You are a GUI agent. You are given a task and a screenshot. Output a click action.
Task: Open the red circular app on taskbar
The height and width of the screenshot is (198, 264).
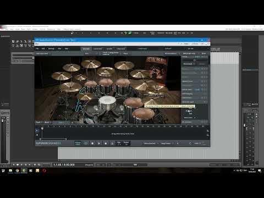[44, 170]
